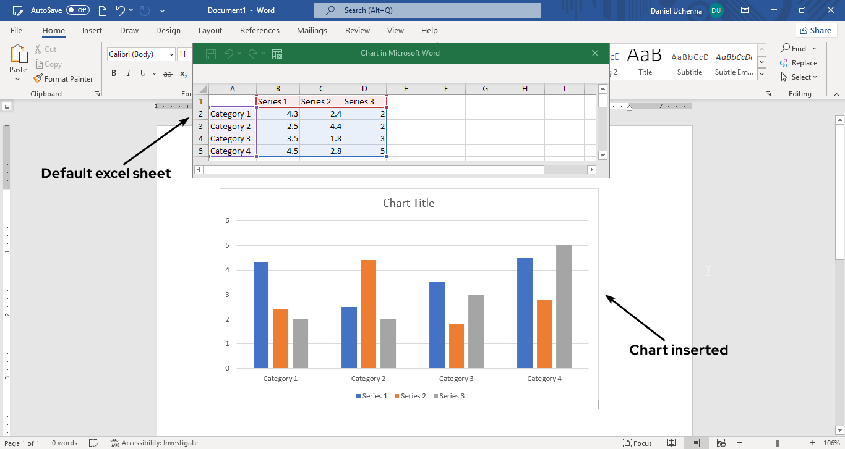Apply Bold formatting
Screen dimensions: 845x449
(x=114, y=73)
